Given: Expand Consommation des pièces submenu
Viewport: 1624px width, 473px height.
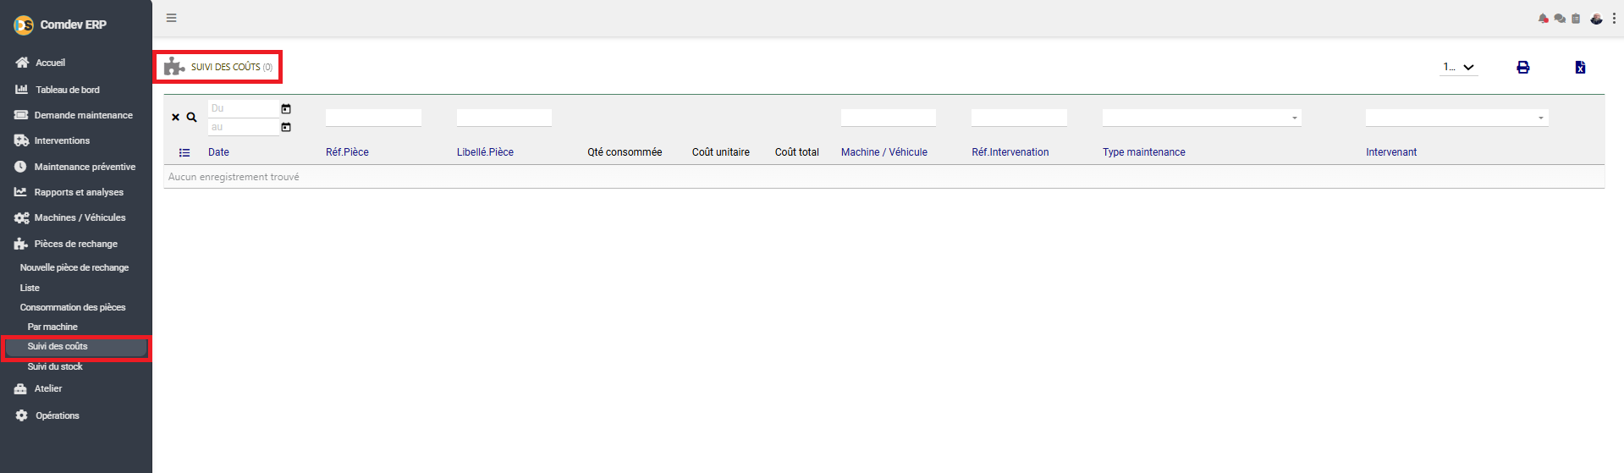Looking at the screenshot, I should tap(73, 307).
